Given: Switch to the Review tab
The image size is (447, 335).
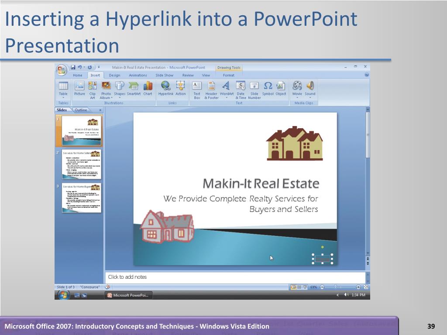Looking at the screenshot, I should click(188, 75).
